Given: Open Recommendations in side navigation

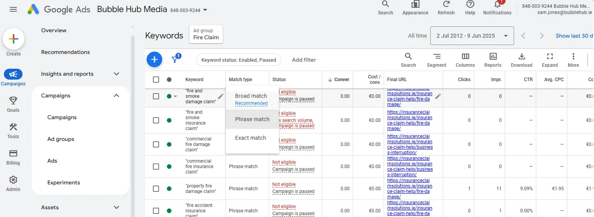Looking at the screenshot, I should coord(66,52).
